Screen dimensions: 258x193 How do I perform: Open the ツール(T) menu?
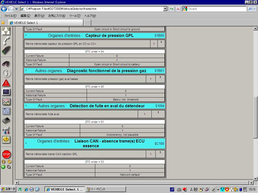pyautogui.click(x=75, y=16)
